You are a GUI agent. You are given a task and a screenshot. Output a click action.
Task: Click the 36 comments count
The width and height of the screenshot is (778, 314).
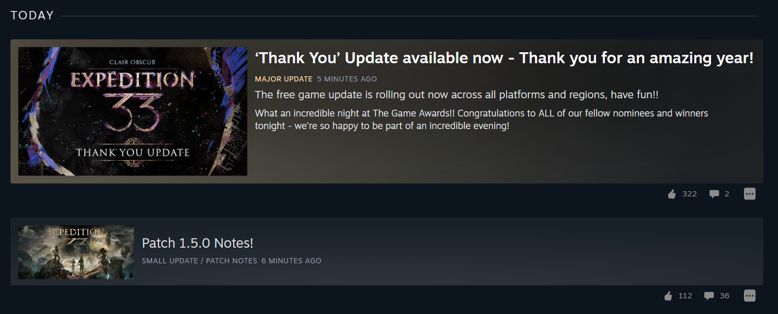(x=725, y=296)
